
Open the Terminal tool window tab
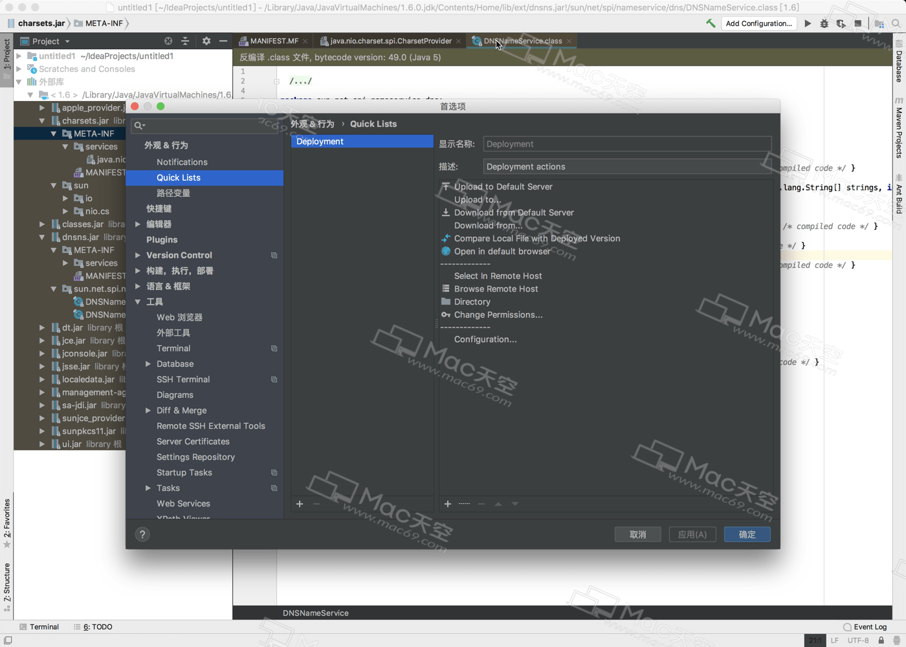coord(39,627)
